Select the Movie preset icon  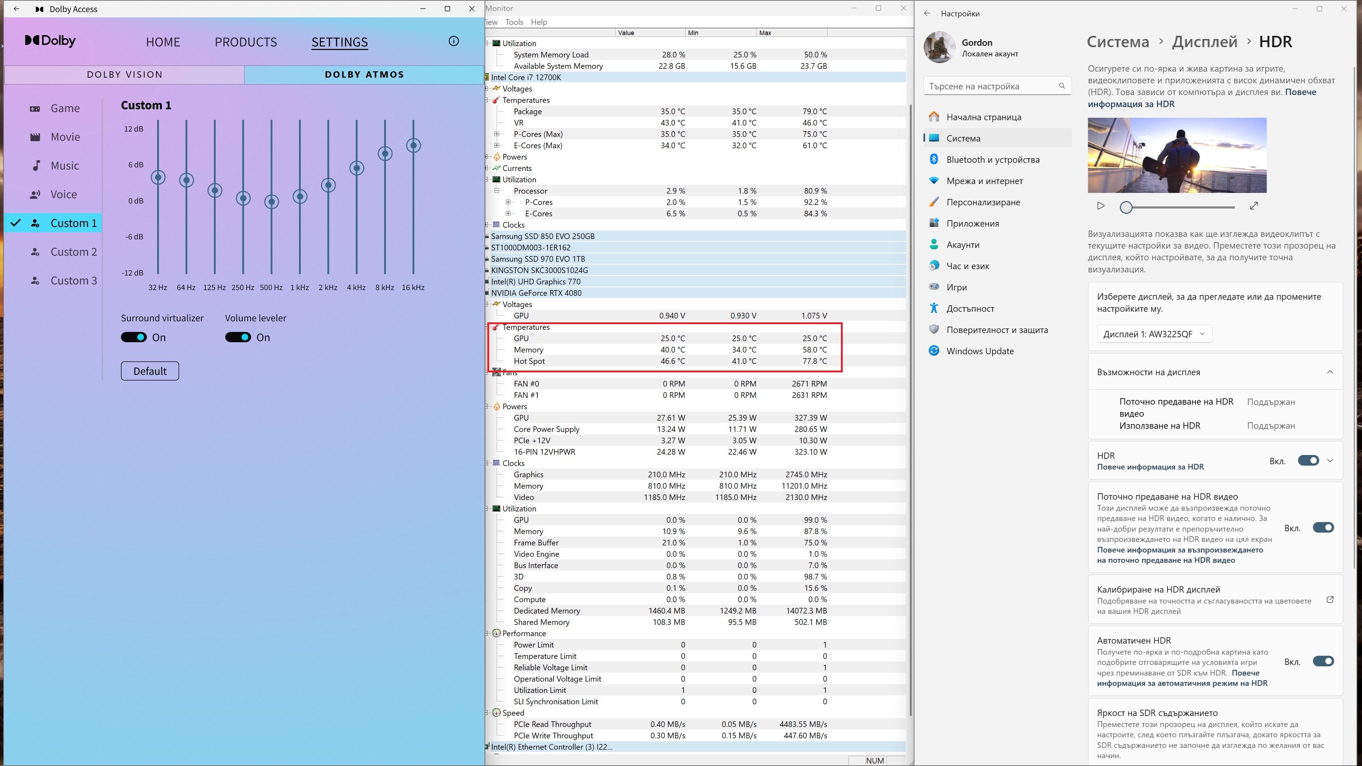tap(35, 138)
